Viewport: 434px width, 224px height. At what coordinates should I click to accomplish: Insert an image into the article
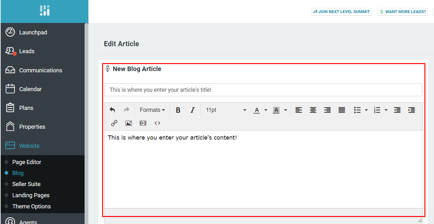[129, 123]
